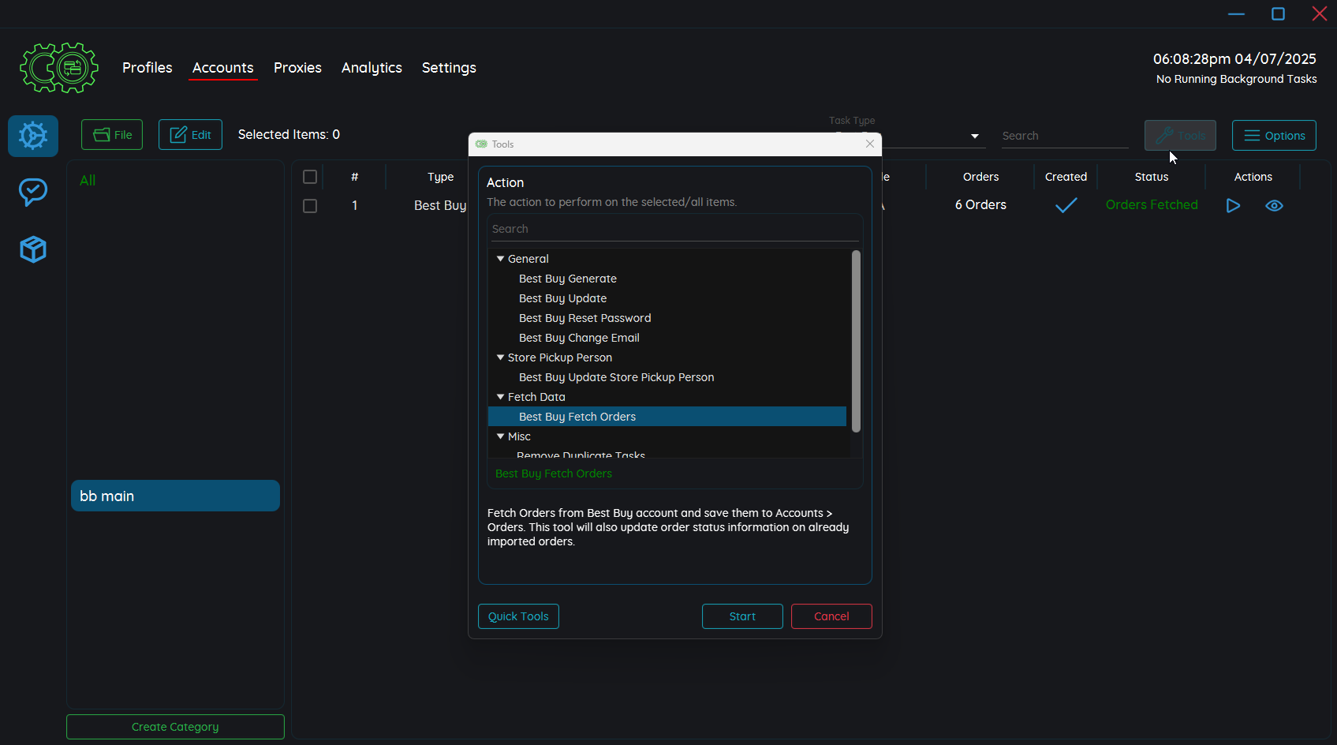This screenshot has height=745, width=1337.
Task: Collapse the Fetch Data group
Action: click(x=500, y=397)
